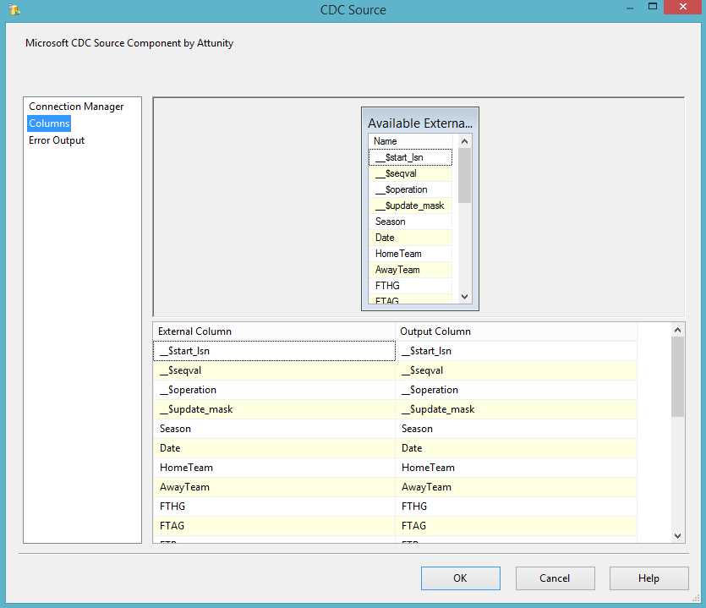
Task: Click Date Output Column cell
Action: [x=516, y=447]
